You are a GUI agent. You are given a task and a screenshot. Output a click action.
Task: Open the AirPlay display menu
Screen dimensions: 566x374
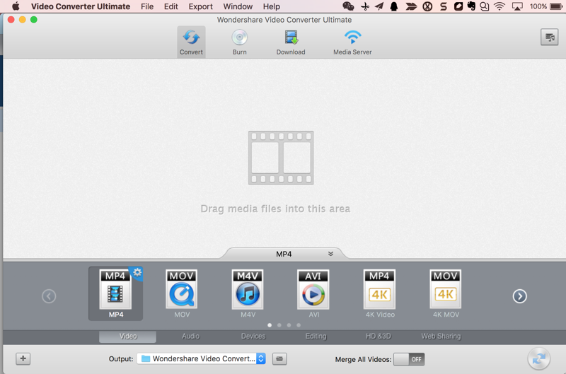pyautogui.click(x=517, y=6)
